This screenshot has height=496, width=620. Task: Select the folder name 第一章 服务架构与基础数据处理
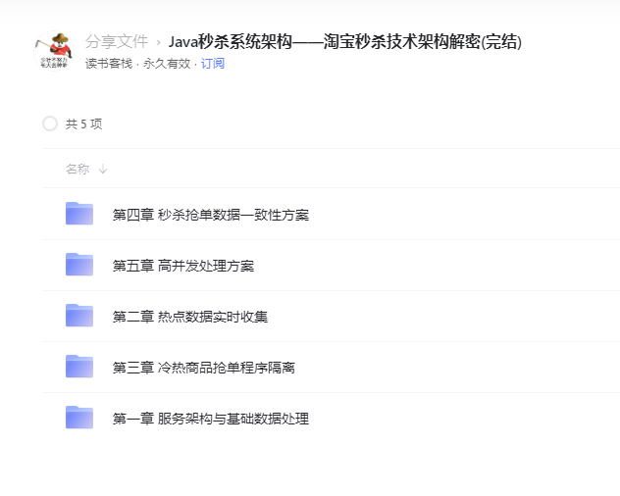click(x=211, y=419)
